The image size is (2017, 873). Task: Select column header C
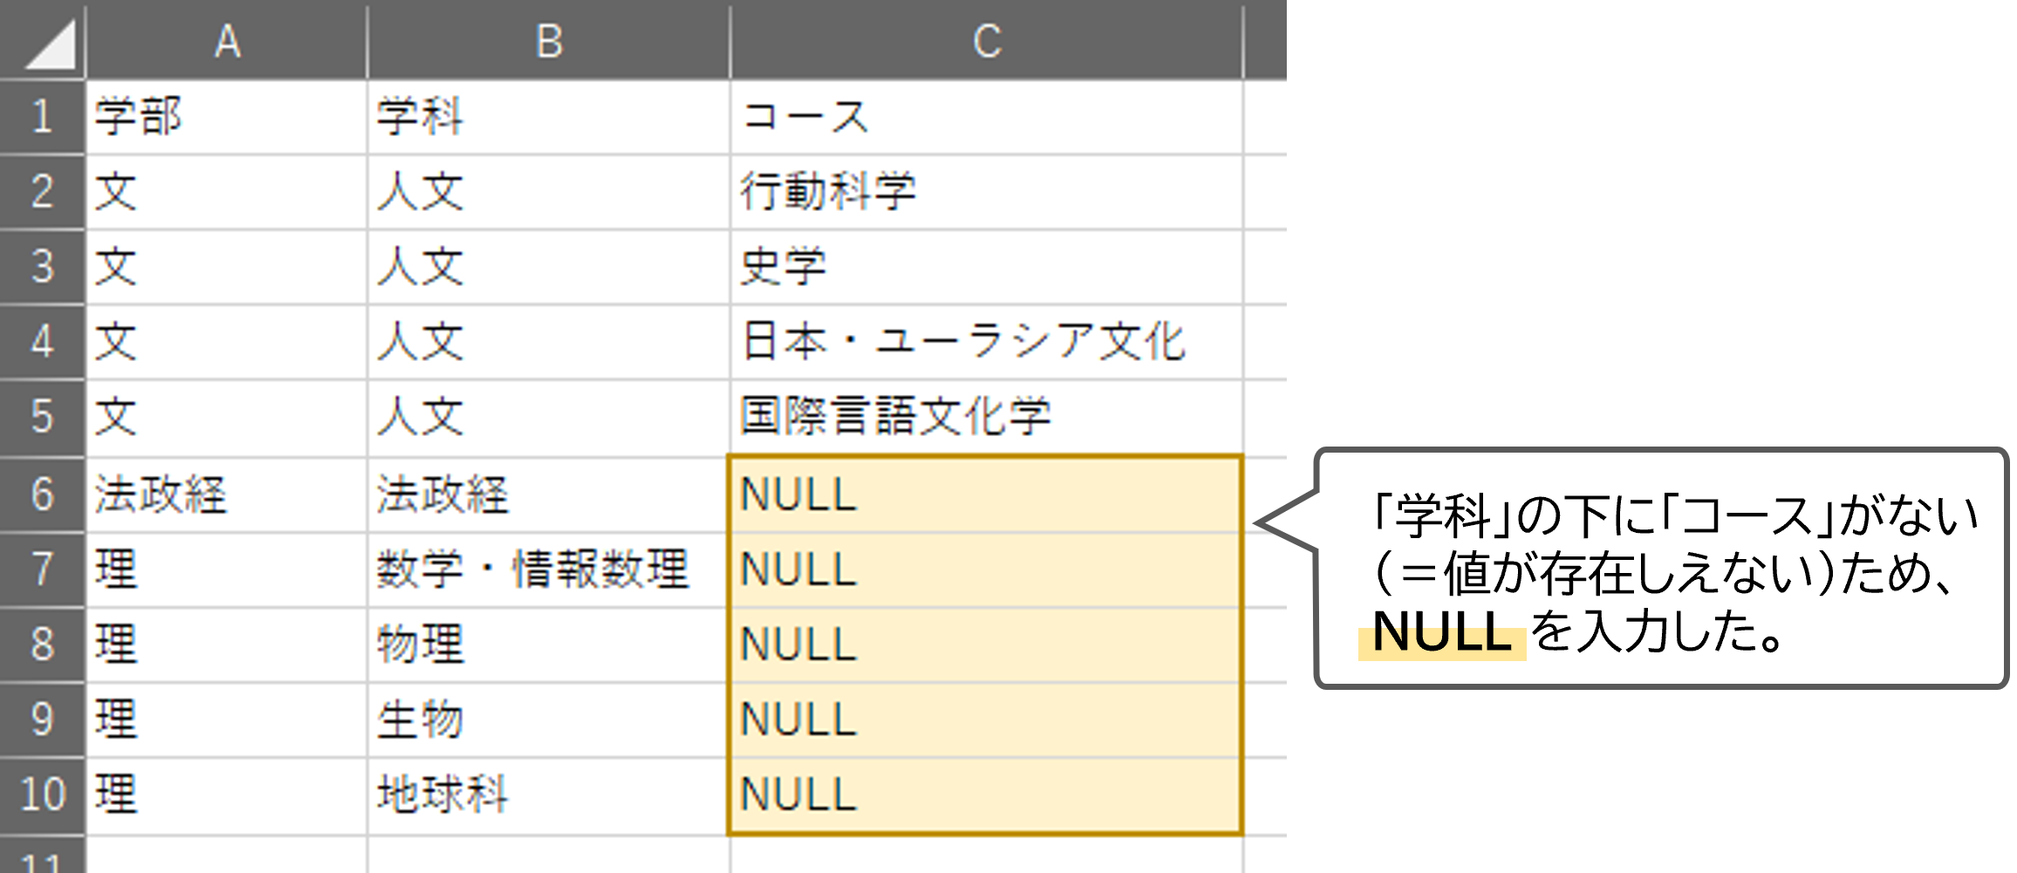click(986, 39)
